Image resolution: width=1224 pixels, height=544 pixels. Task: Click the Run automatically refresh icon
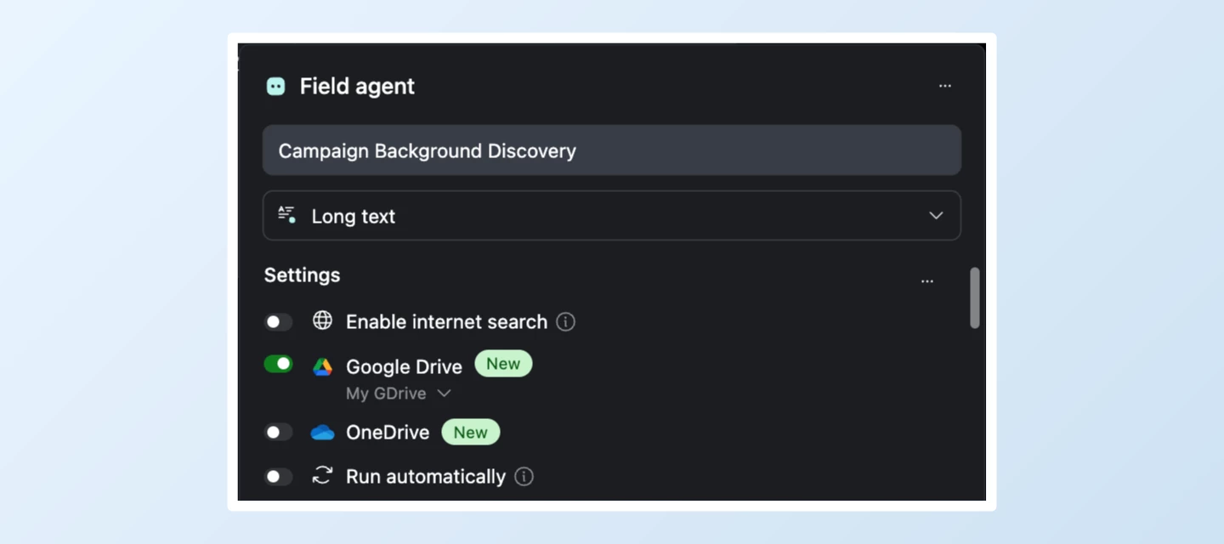click(322, 476)
